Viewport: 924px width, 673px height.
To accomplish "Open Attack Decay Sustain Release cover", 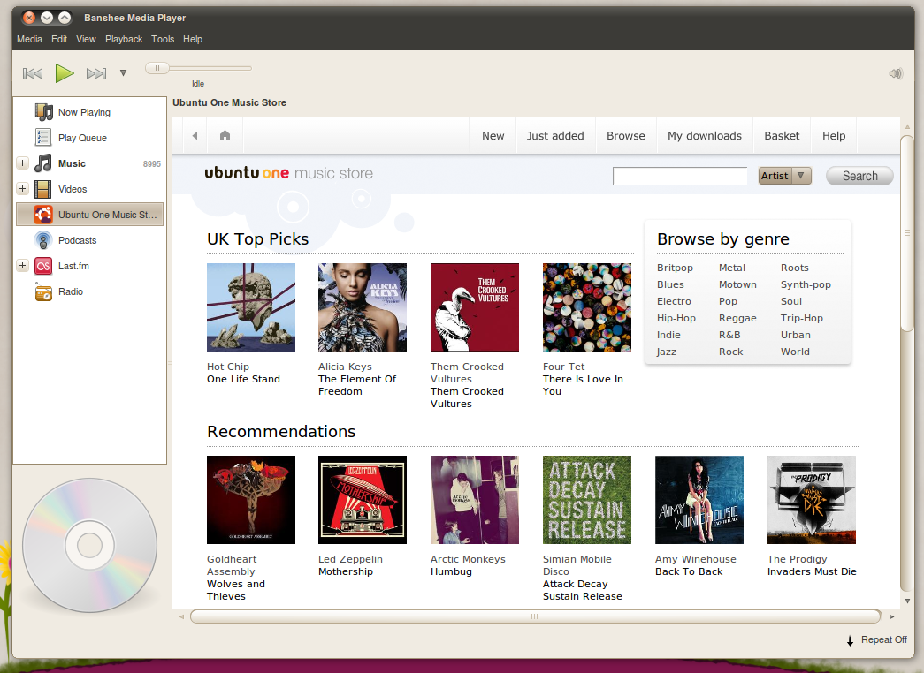I will [587, 500].
